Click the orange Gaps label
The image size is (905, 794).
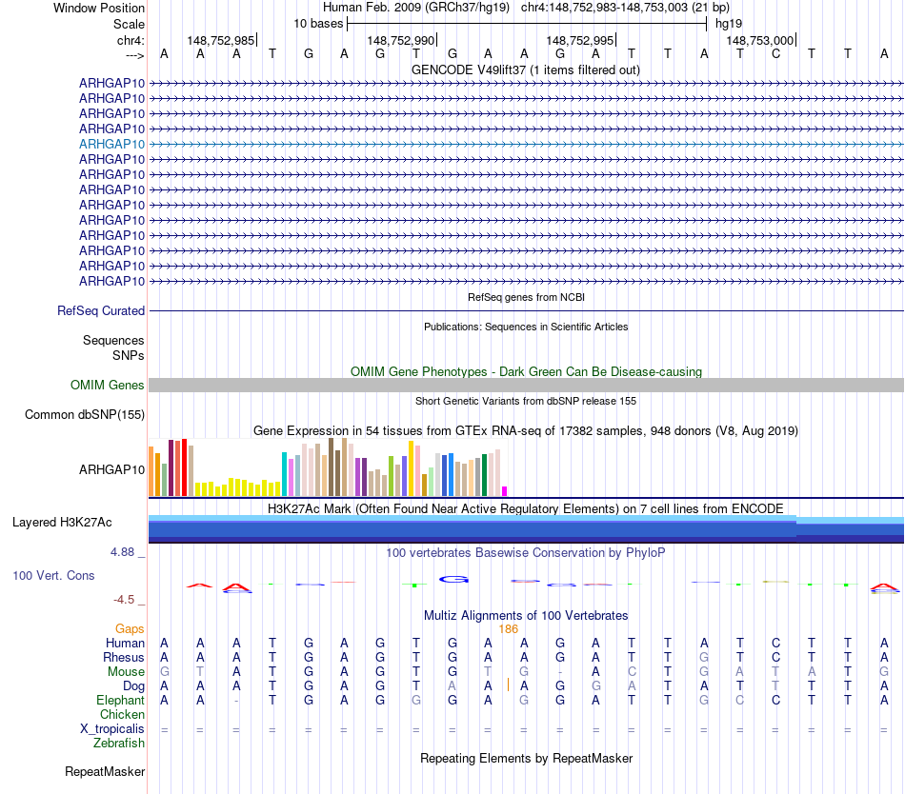[130, 628]
